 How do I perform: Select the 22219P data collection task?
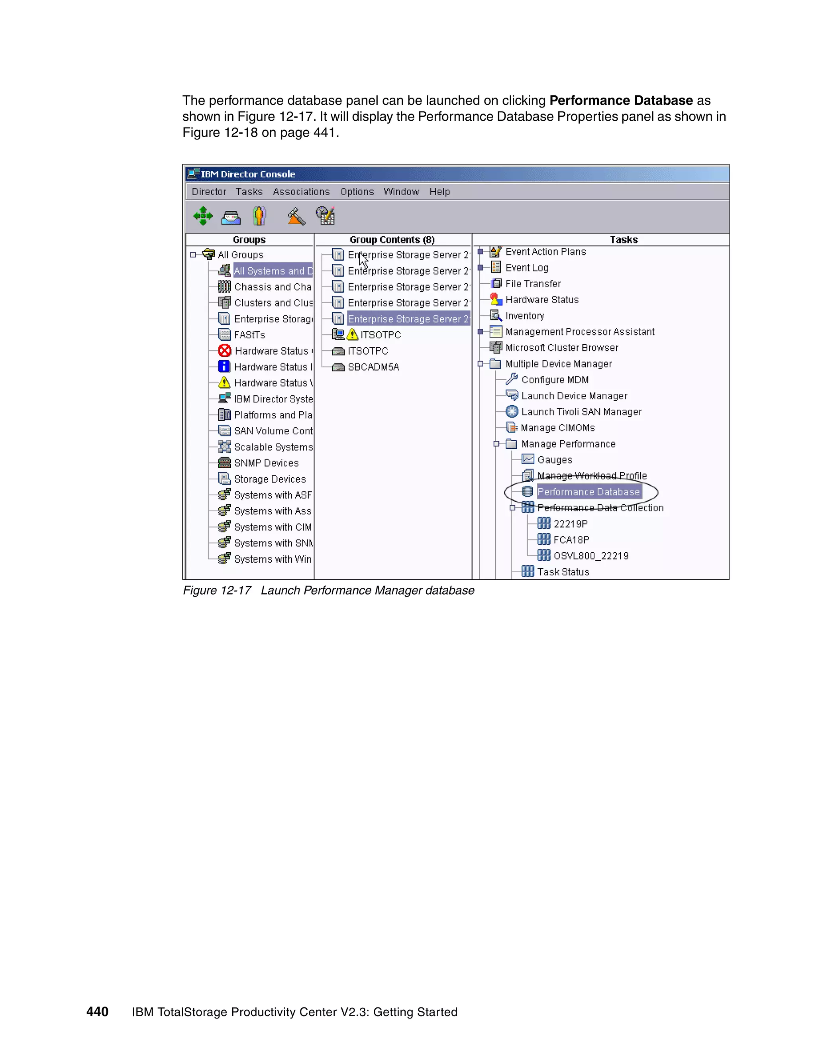point(571,524)
